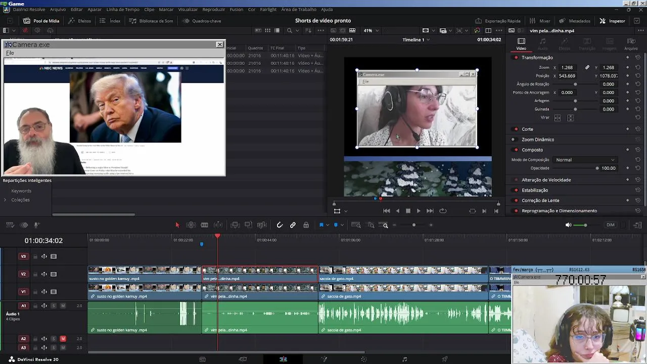647x364 pixels.
Task: Lock video track V3
Action: click(35, 256)
